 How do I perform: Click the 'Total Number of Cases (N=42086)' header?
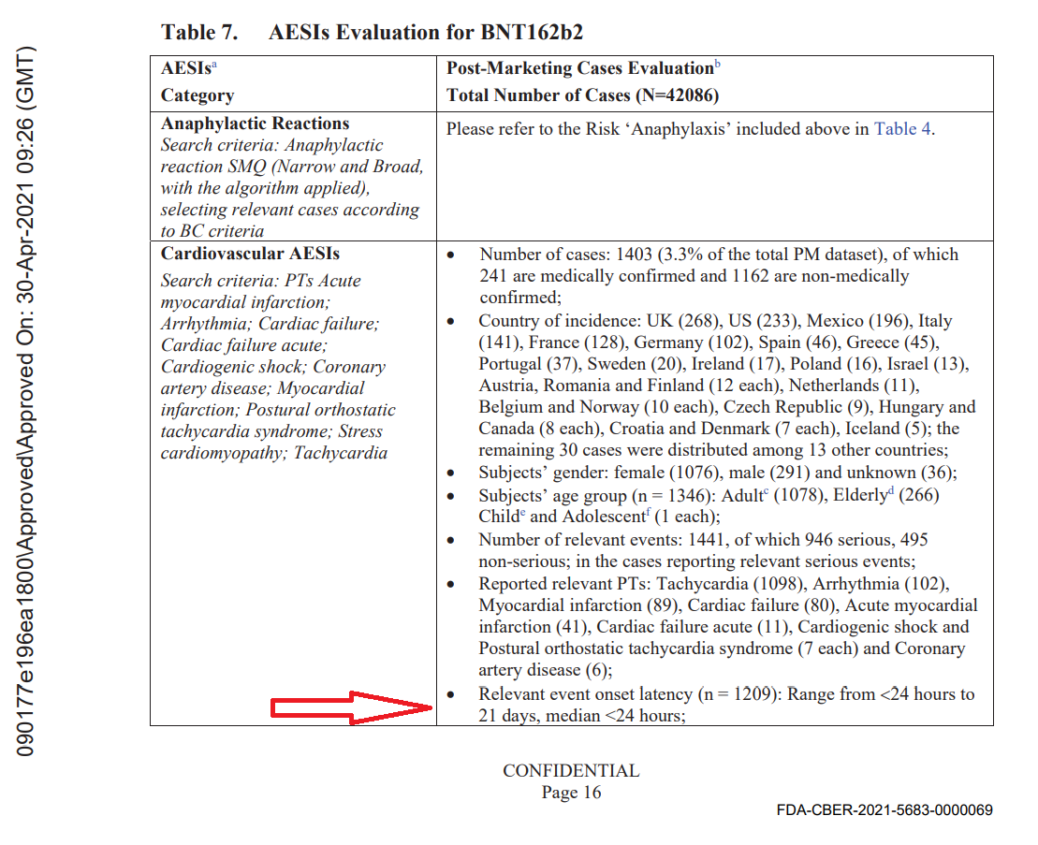click(x=582, y=95)
